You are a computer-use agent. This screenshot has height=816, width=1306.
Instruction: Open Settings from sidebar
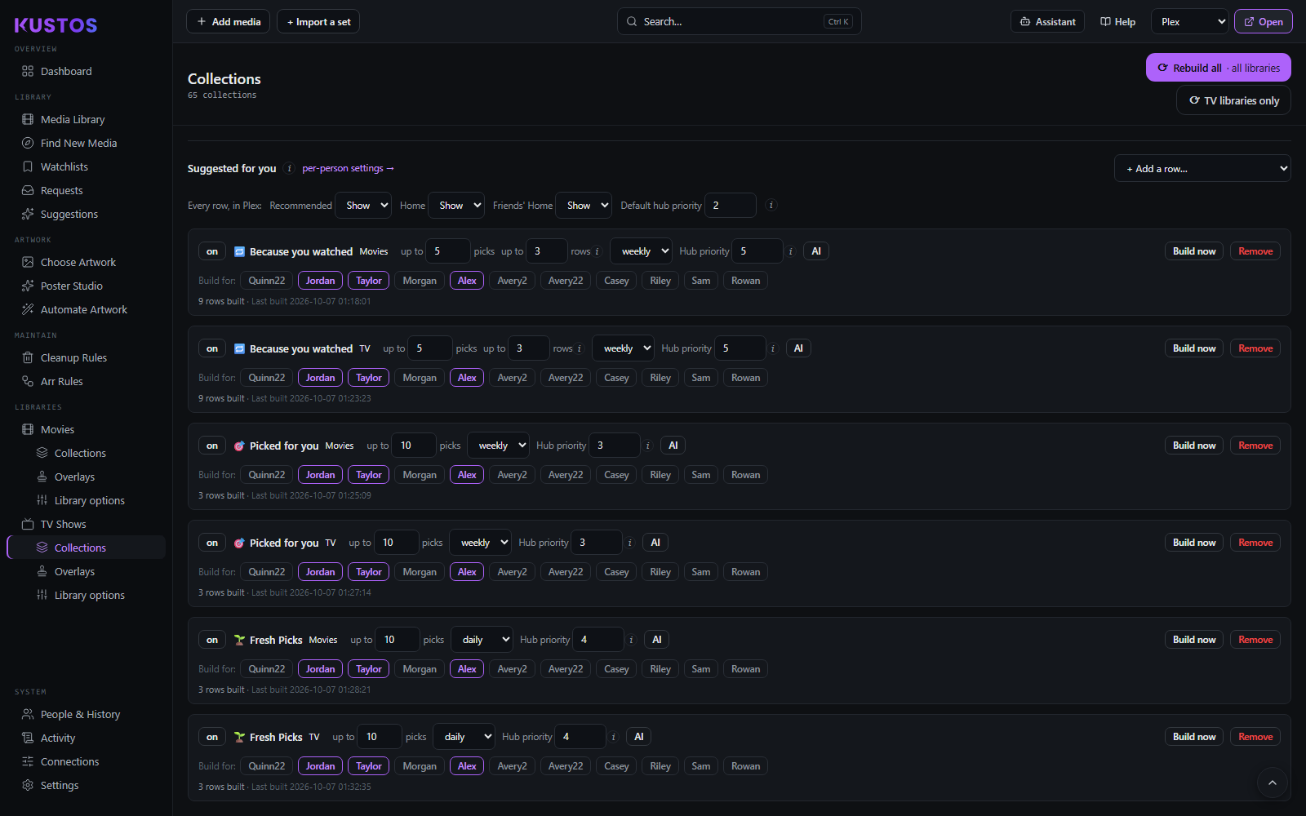pyautogui.click(x=60, y=785)
